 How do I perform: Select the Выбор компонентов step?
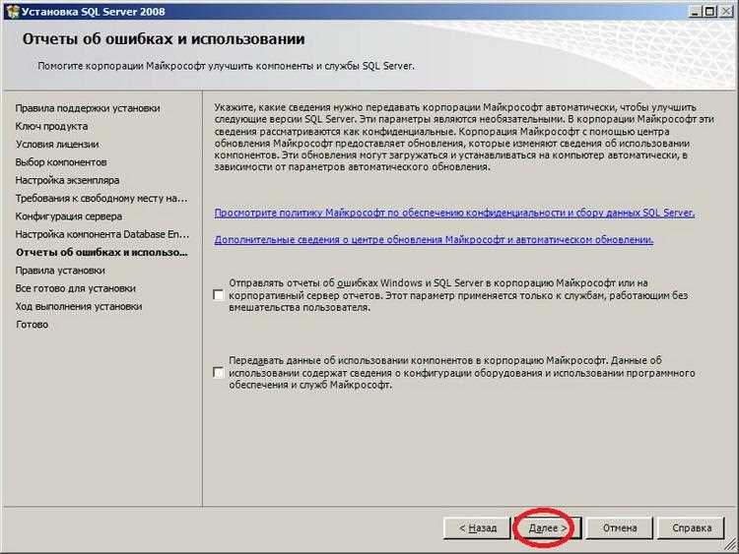pyautogui.click(x=61, y=162)
